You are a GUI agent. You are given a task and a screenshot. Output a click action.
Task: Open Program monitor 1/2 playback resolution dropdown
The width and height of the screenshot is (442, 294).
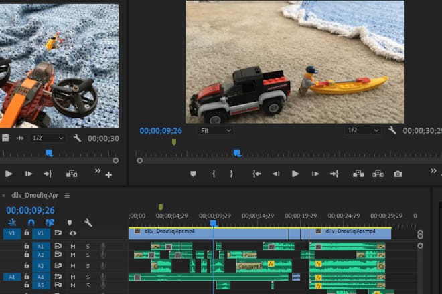click(x=363, y=130)
